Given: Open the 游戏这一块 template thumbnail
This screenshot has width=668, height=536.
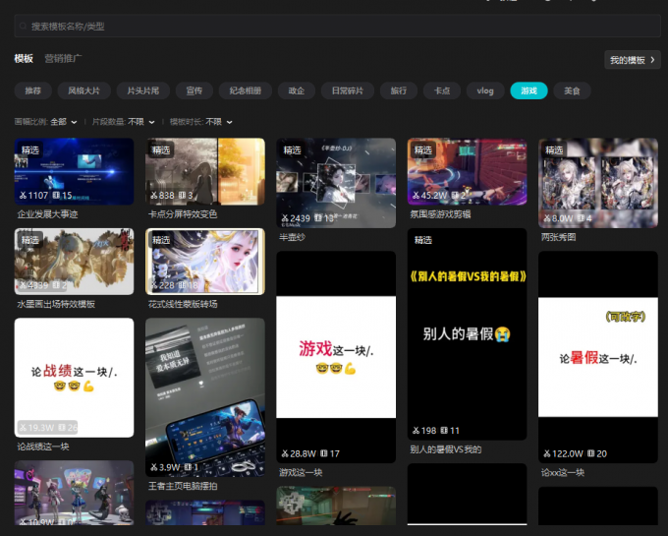Looking at the screenshot, I should tap(336, 357).
